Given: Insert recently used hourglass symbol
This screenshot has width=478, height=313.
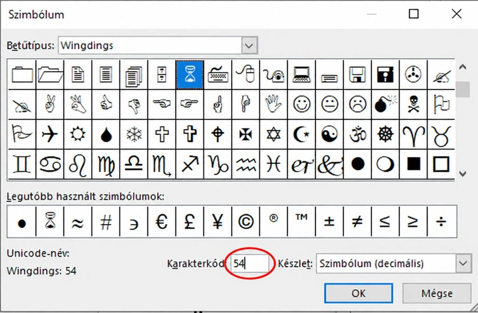Looking at the screenshot, I should (50, 222).
